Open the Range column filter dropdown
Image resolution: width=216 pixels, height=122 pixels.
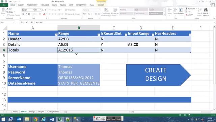[x=99, y=35]
